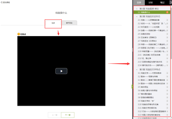Switch to the 讨论 sidebar tab
Viewport: 172px width, 119px height.
tap(151, 2)
